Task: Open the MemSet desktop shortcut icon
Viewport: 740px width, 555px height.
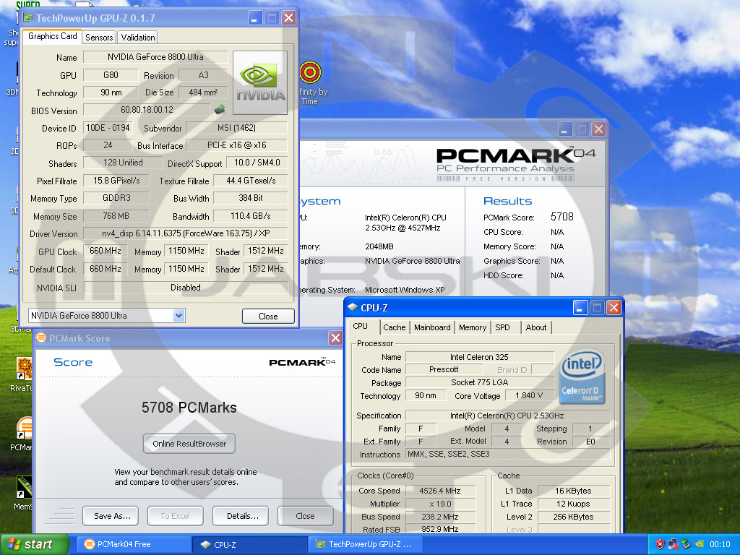Action: point(25,486)
